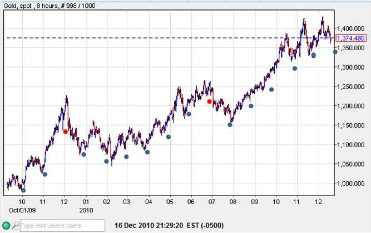Select the first blue marker near October 2009
371x233 pixels.
pyautogui.click(x=23, y=190)
